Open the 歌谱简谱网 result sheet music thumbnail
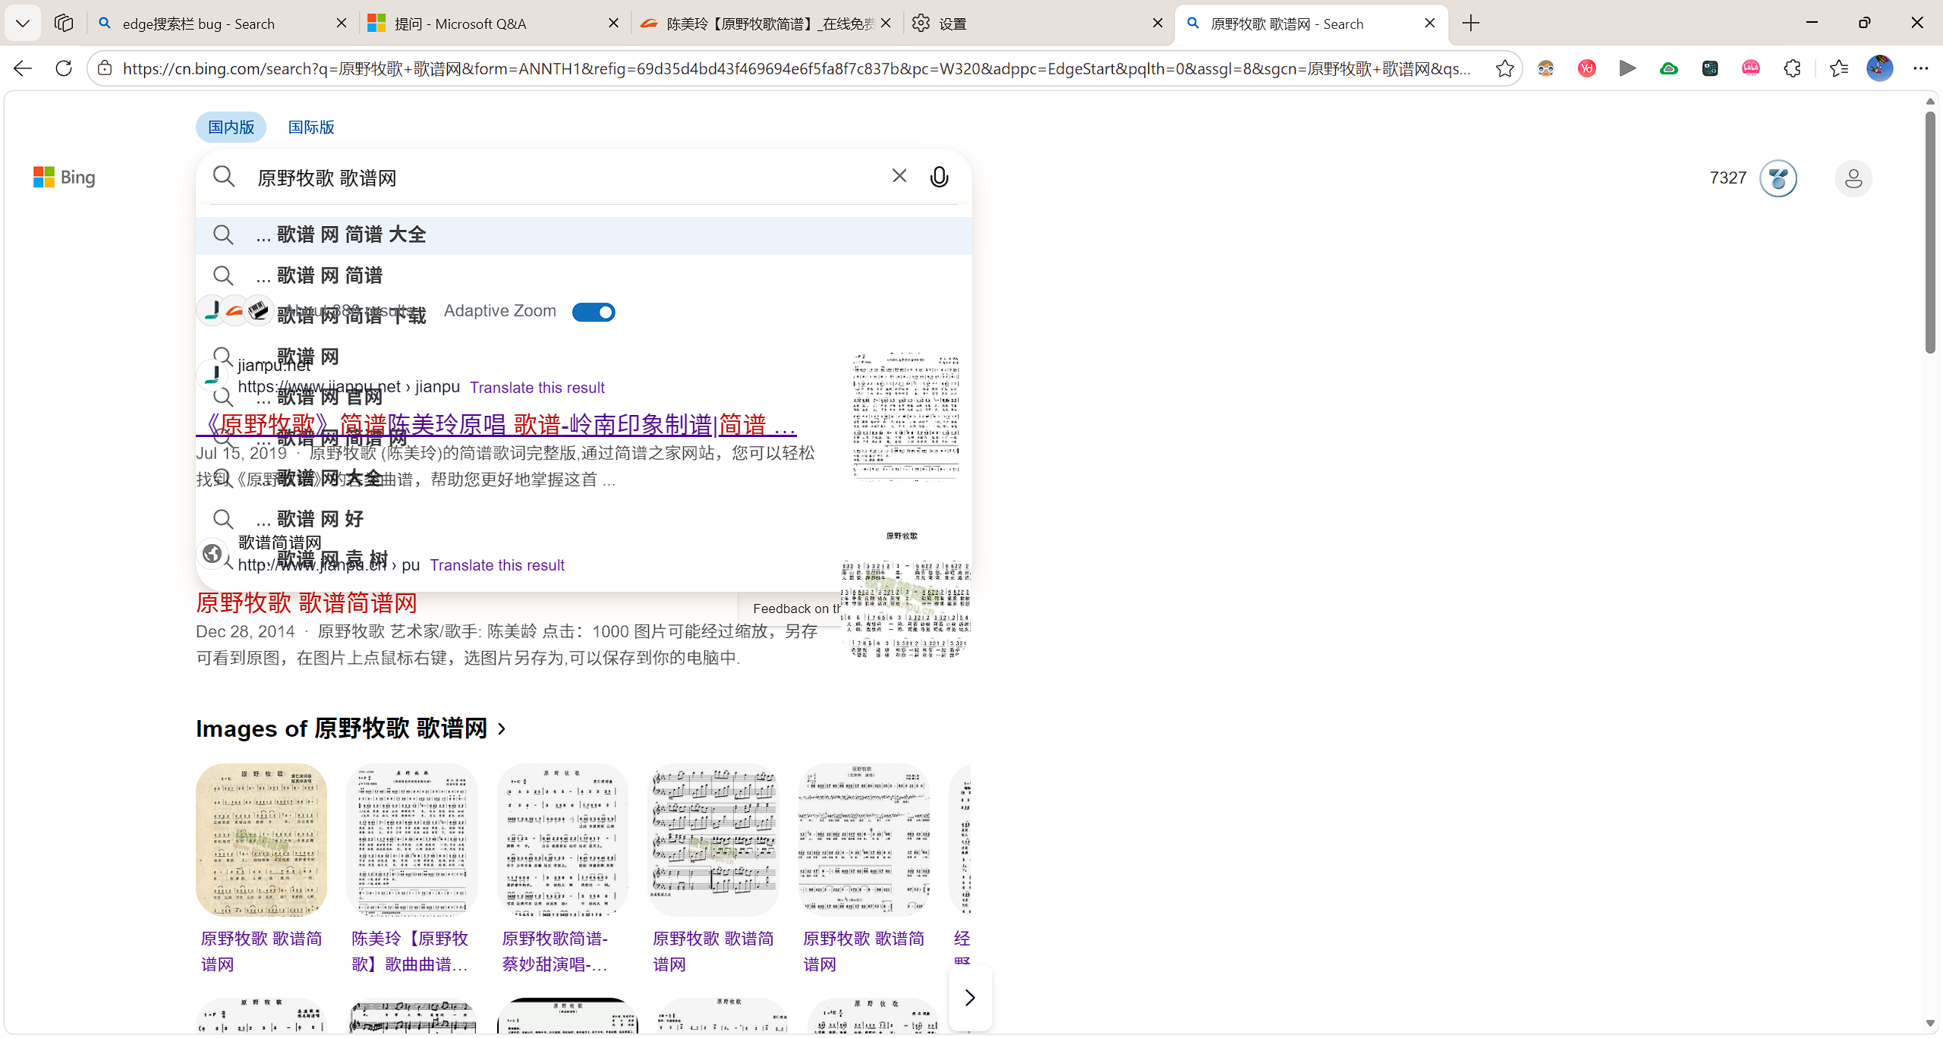Image resolution: width=1943 pixels, height=1038 pixels. pyautogui.click(x=906, y=595)
